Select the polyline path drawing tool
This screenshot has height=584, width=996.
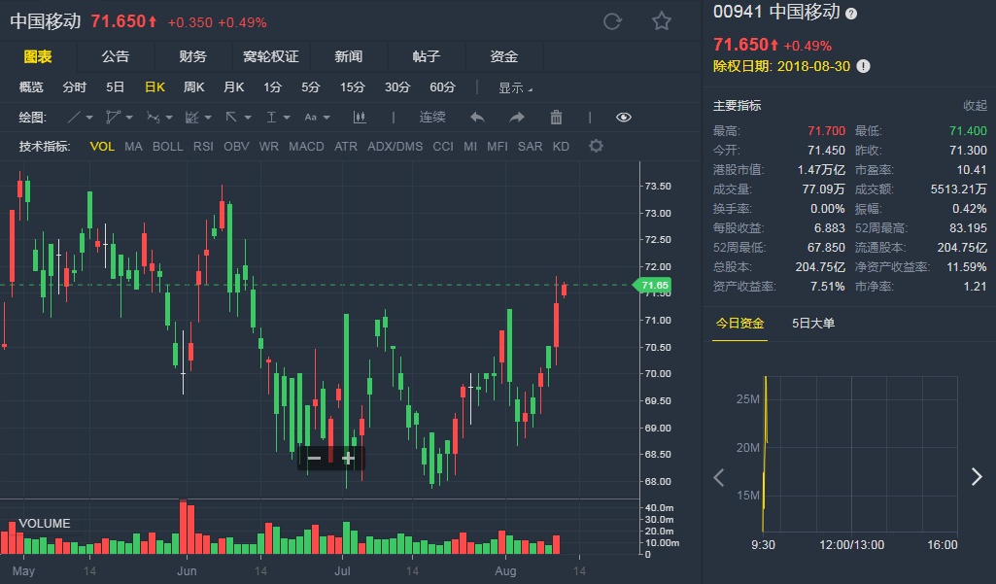point(113,117)
